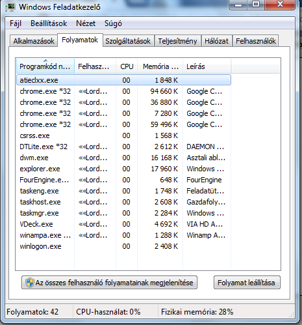
Task: Select the atieclxx.exe process row
Action: point(124,80)
